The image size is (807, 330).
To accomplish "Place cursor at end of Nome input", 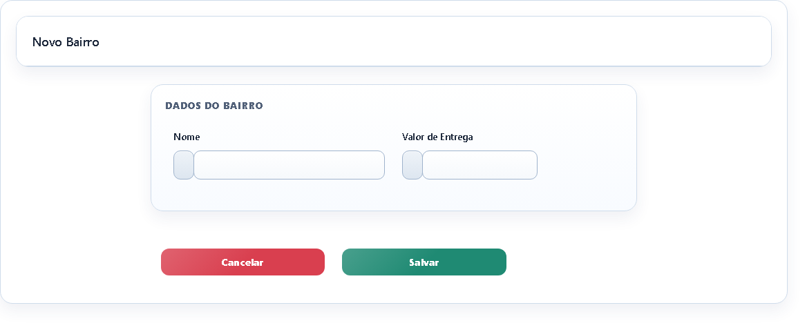I will click(x=380, y=165).
